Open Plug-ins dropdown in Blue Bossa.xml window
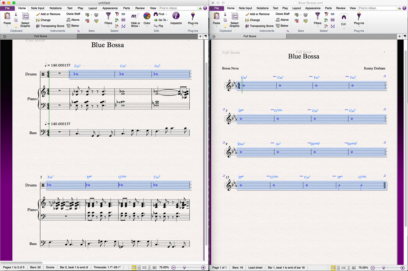Screen dimensions: 408x271 [359, 19]
